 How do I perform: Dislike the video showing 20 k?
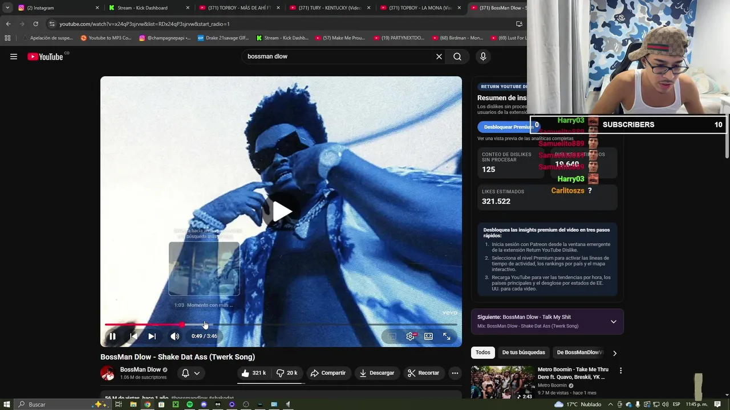coord(287,373)
